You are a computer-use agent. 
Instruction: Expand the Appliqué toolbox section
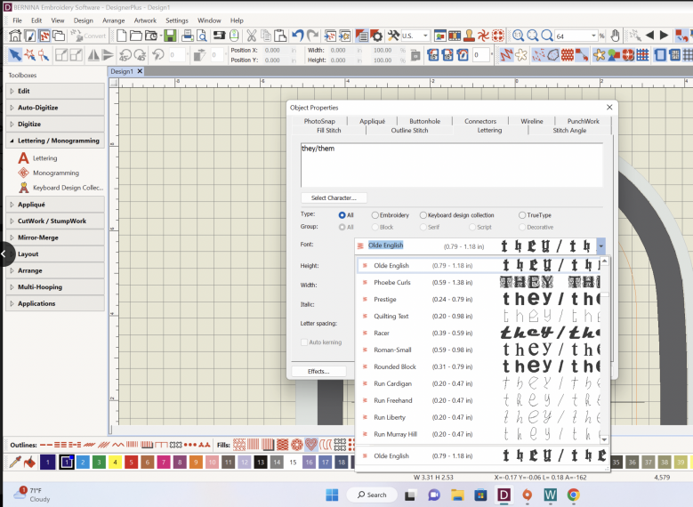pos(31,205)
